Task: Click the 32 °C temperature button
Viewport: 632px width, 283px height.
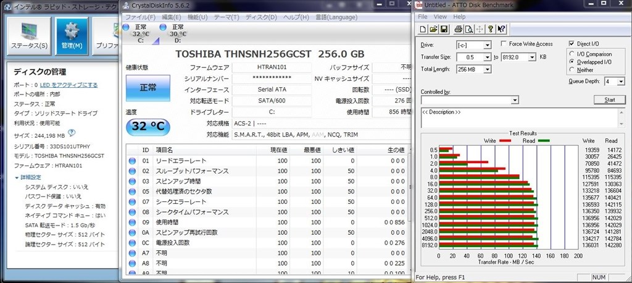Action: [x=148, y=127]
